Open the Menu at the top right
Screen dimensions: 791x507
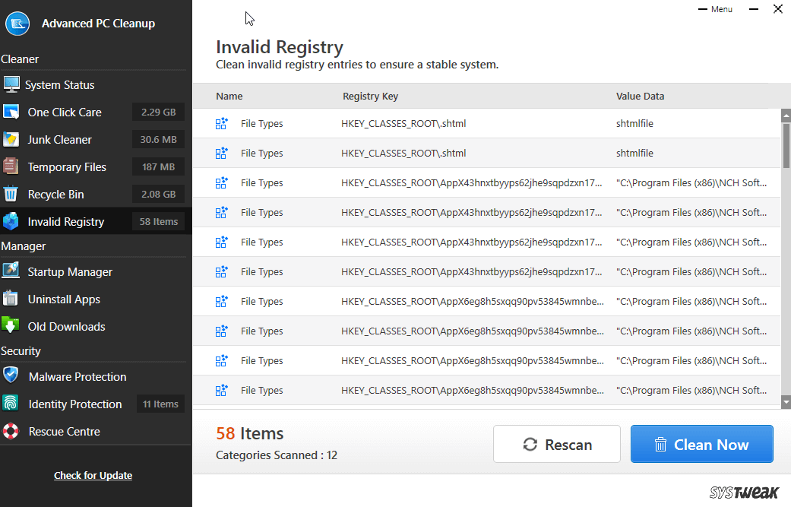coord(716,9)
